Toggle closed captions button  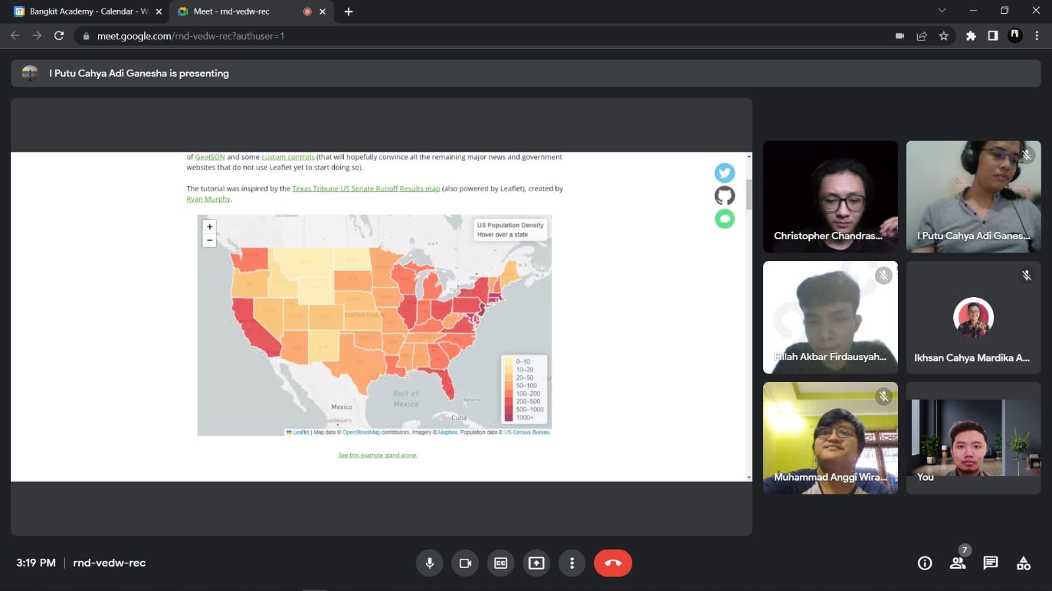[501, 563]
